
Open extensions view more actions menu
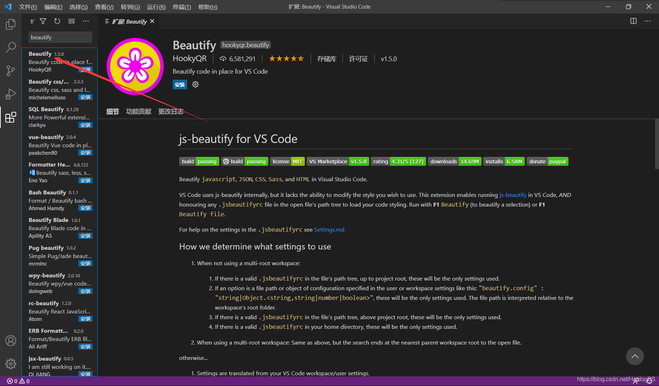tap(86, 21)
